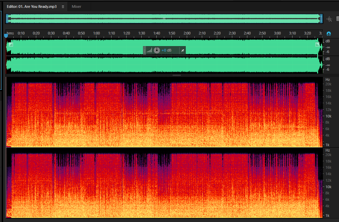Pin the volume HUD with the pushpin icon
The width and height of the screenshot is (339, 222).
183,50
